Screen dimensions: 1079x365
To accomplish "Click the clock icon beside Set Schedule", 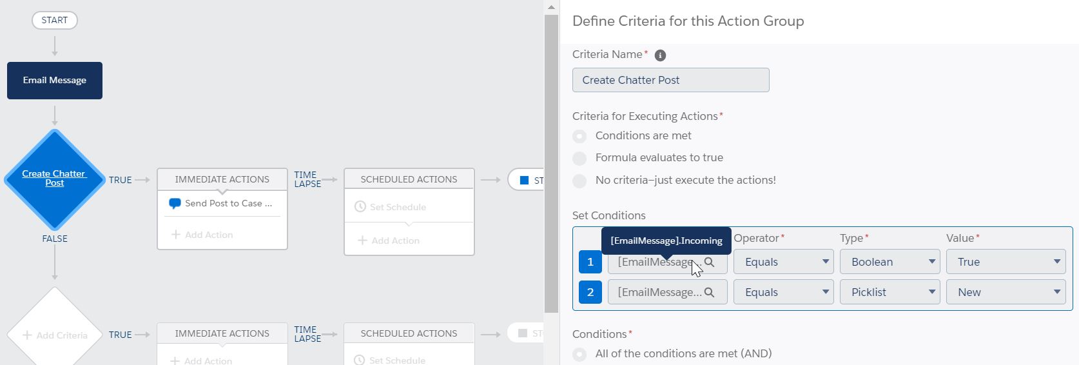I will (360, 207).
